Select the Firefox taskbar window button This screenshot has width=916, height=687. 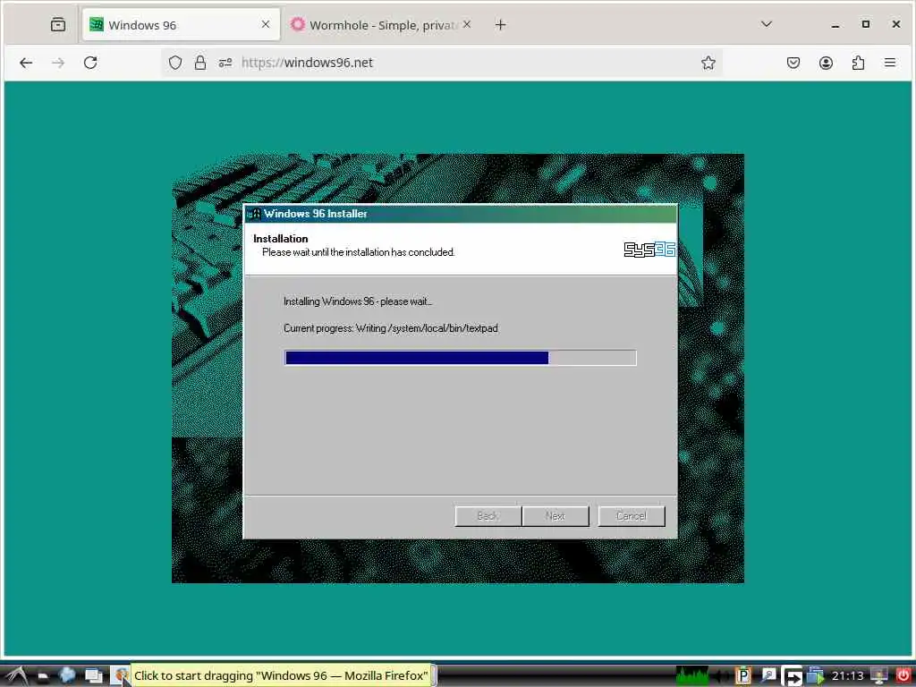[121, 676]
